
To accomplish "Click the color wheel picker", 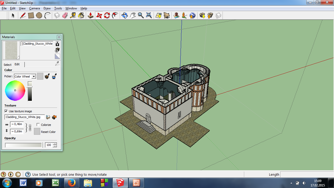I will [x=15, y=91].
